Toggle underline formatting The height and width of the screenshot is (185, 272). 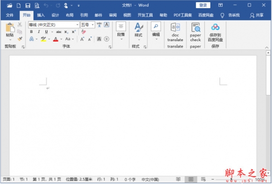[x=46, y=32]
